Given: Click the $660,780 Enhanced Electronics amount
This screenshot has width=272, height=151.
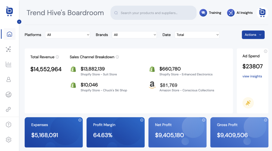Looking at the screenshot, I should tap(170, 69).
